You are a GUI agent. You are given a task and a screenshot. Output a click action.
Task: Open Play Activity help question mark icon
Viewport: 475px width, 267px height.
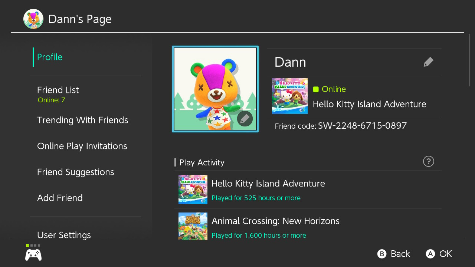428,161
